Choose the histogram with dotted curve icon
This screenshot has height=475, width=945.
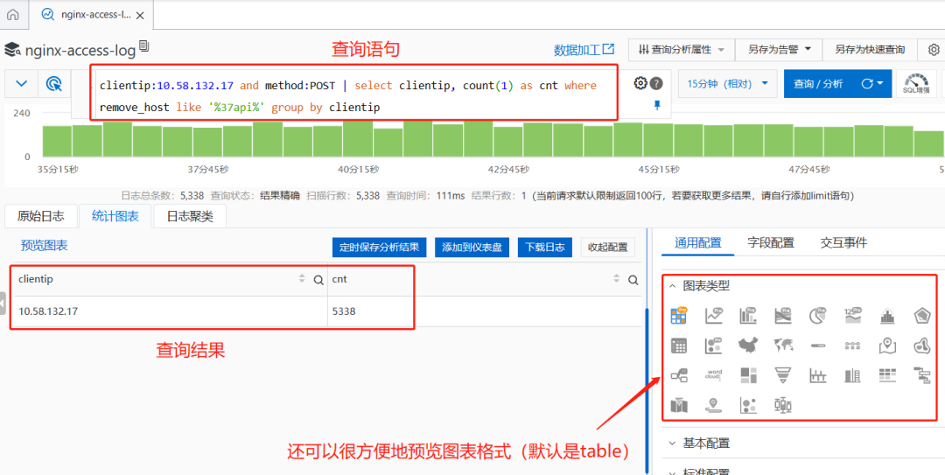(x=888, y=315)
